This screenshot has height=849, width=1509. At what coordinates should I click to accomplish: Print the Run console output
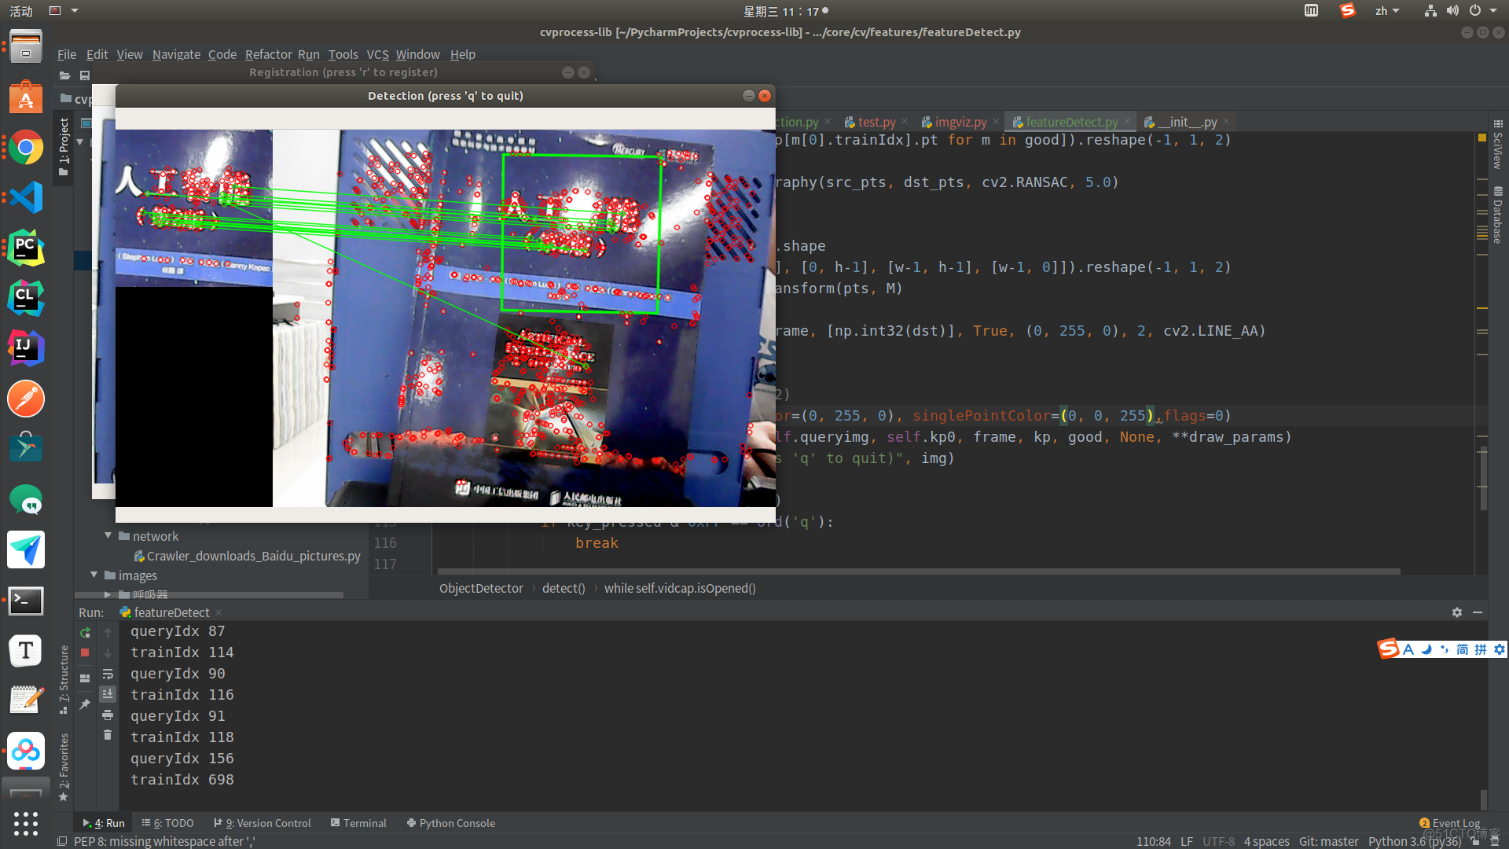pyautogui.click(x=108, y=715)
